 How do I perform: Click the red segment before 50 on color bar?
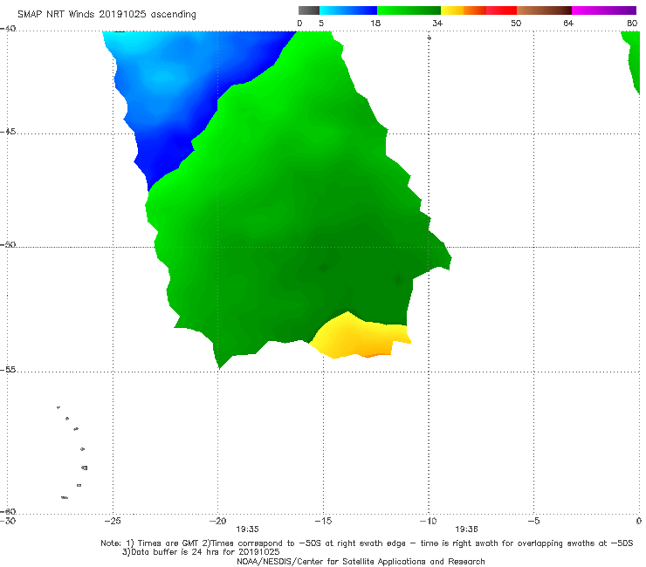[x=501, y=10]
